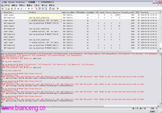Select the first Audit Logout row
Viewport: 162px width, 113px height.
point(80,15)
